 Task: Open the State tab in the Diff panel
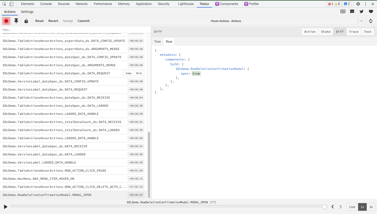(326, 31)
